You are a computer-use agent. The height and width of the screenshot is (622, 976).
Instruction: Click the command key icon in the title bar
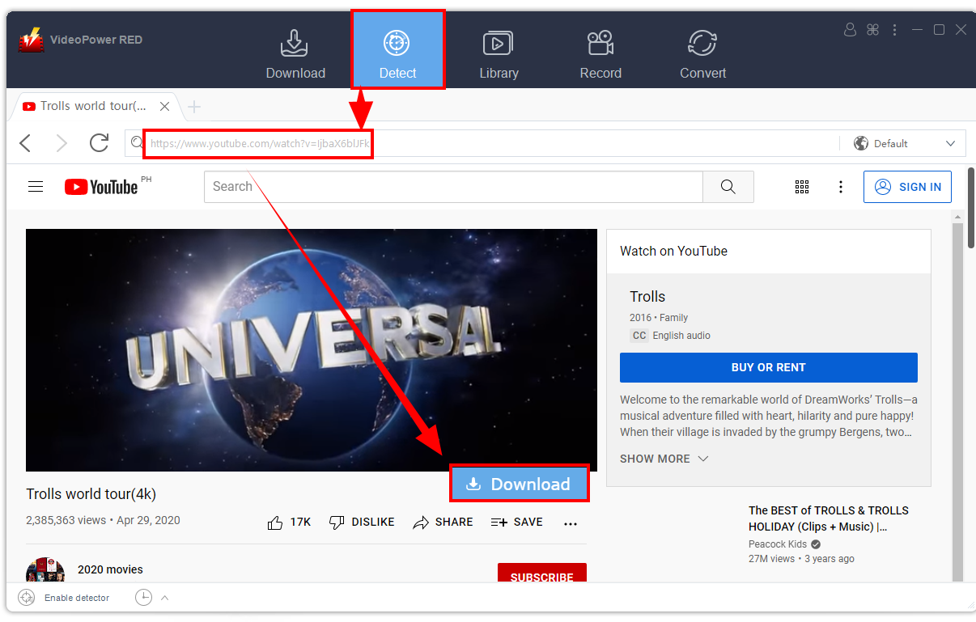pos(872,30)
